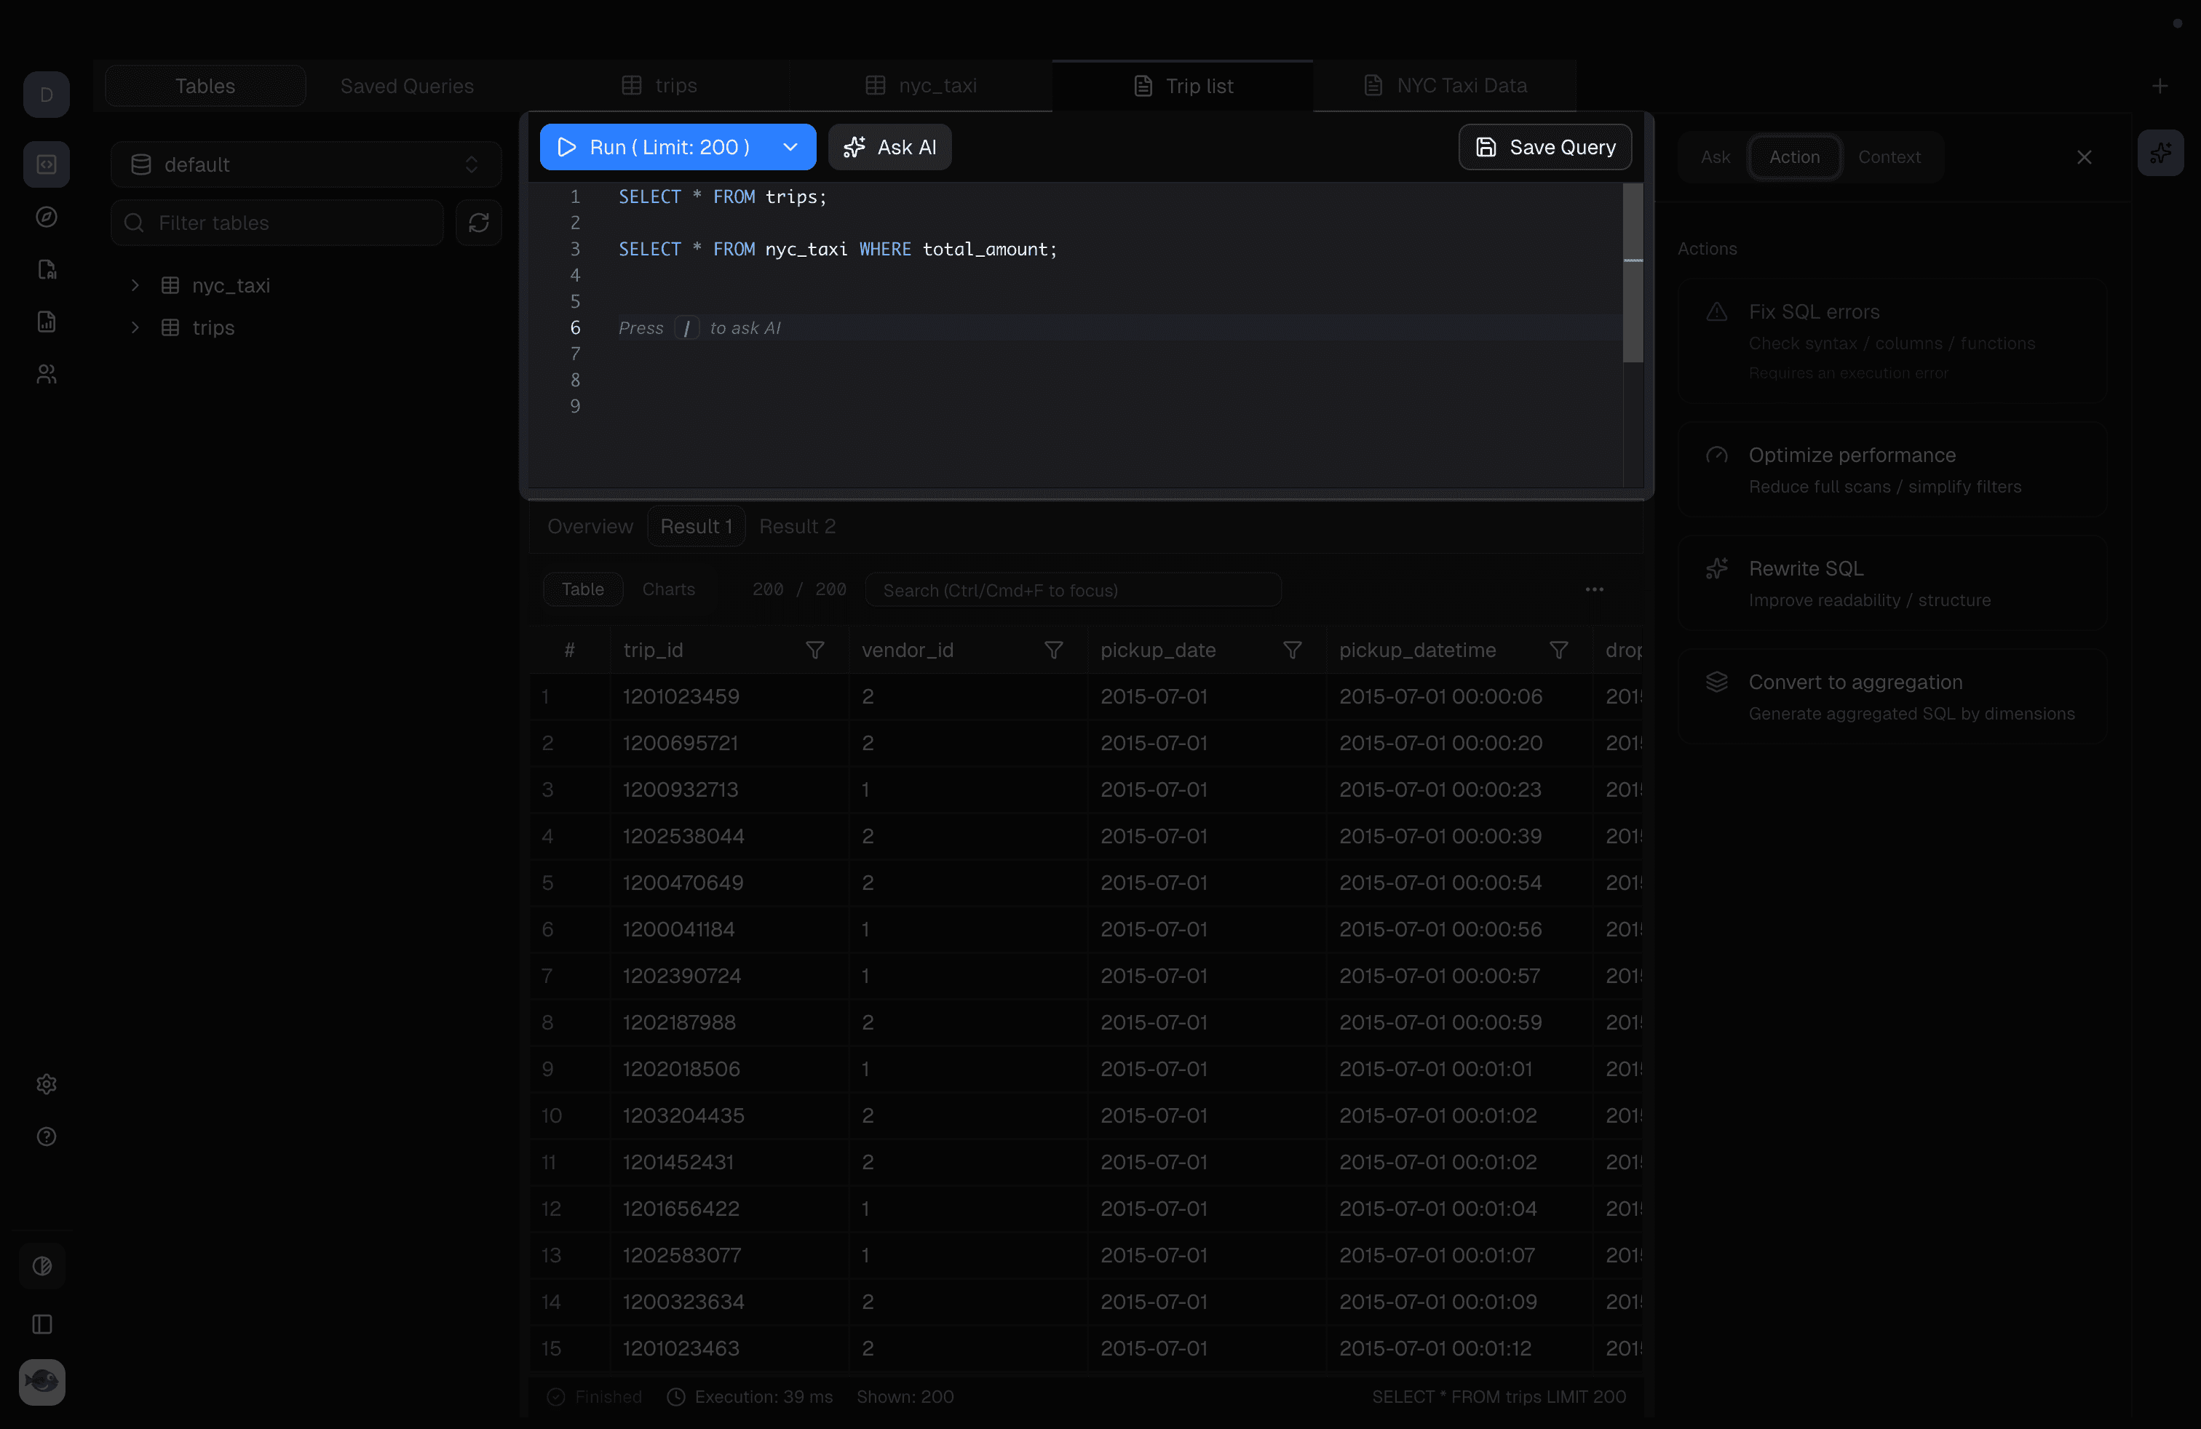Click the Finished status indicator
Image resolution: width=2201 pixels, height=1429 pixels.
pos(594,1397)
